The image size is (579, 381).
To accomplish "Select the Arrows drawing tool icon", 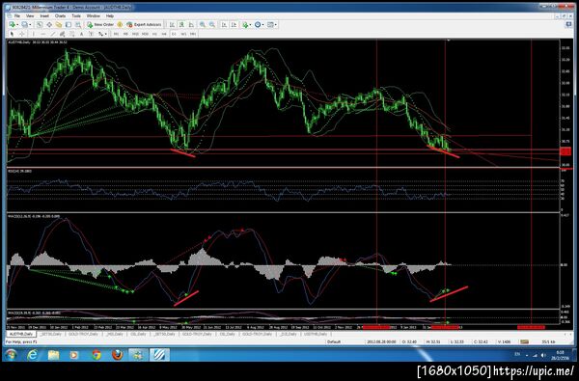I will [x=100, y=34].
